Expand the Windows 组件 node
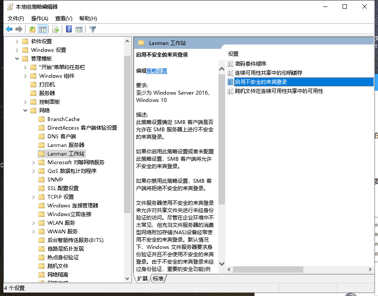The width and height of the screenshot is (378, 296). tap(25, 76)
